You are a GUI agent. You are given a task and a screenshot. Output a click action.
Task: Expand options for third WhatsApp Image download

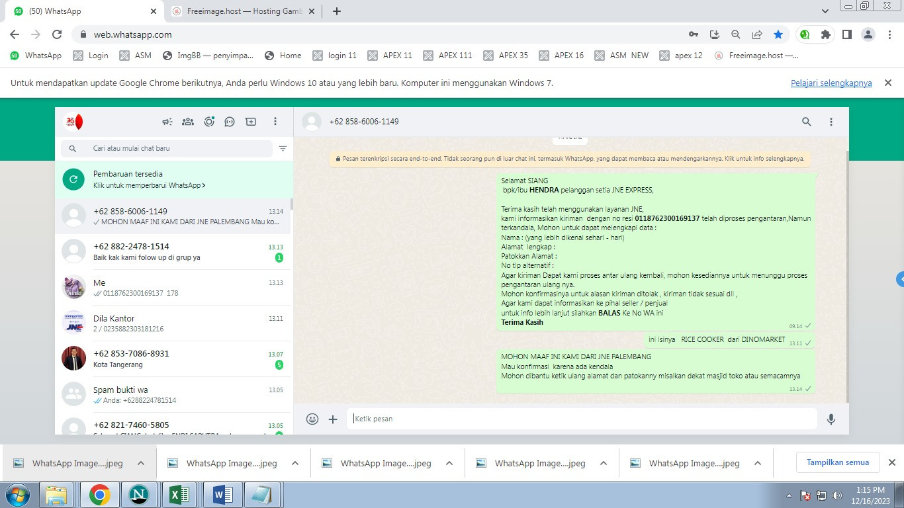coord(449,463)
